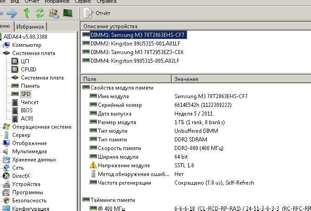
Task: Click the Чипсет chip icon
Action: click(x=15, y=102)
